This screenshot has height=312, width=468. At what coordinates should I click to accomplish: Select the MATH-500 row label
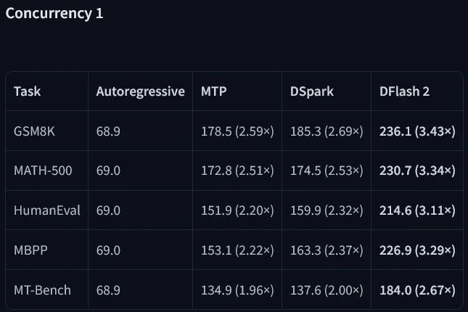pos(43,171)
